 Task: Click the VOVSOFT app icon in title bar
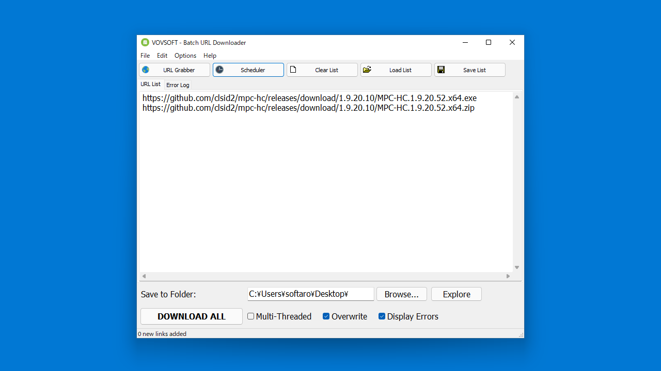click(x=145, y=42)
